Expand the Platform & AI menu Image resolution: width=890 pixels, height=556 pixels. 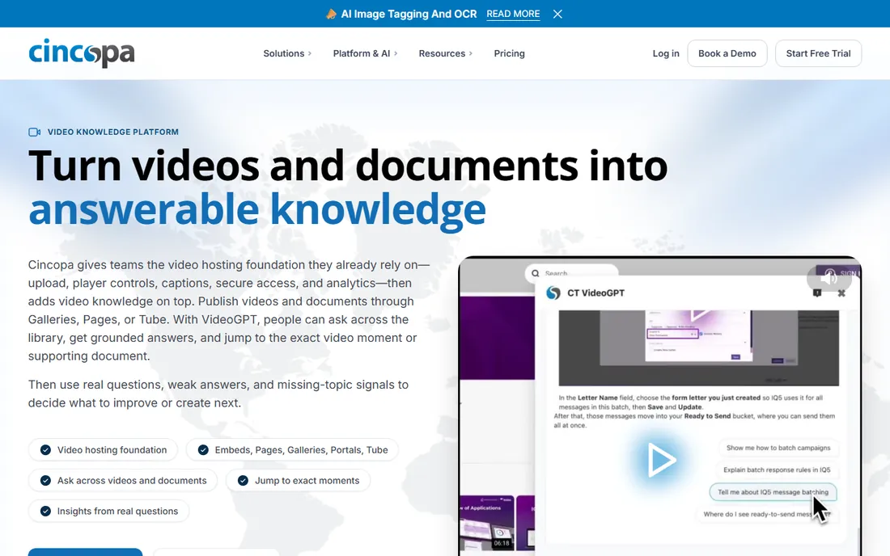[365, 53]
